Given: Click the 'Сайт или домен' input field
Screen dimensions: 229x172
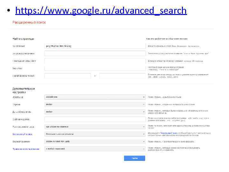Looking at the screenshot, I should pos(95,119).
